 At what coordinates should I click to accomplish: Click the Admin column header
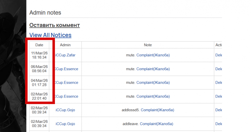(65, 45)
